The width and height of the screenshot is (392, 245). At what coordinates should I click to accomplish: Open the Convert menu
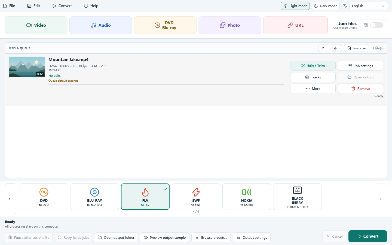click(x=62, y=6)
